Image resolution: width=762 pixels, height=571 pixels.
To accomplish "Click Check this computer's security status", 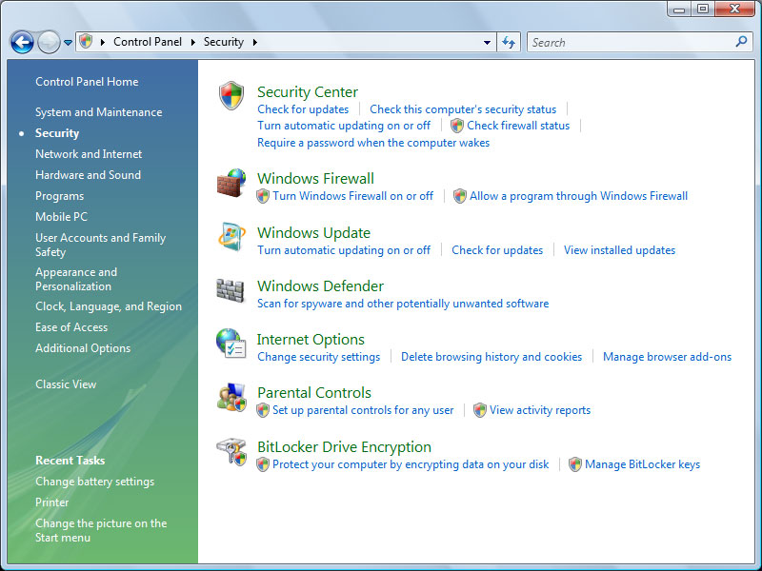I will [x=463, y=109].
